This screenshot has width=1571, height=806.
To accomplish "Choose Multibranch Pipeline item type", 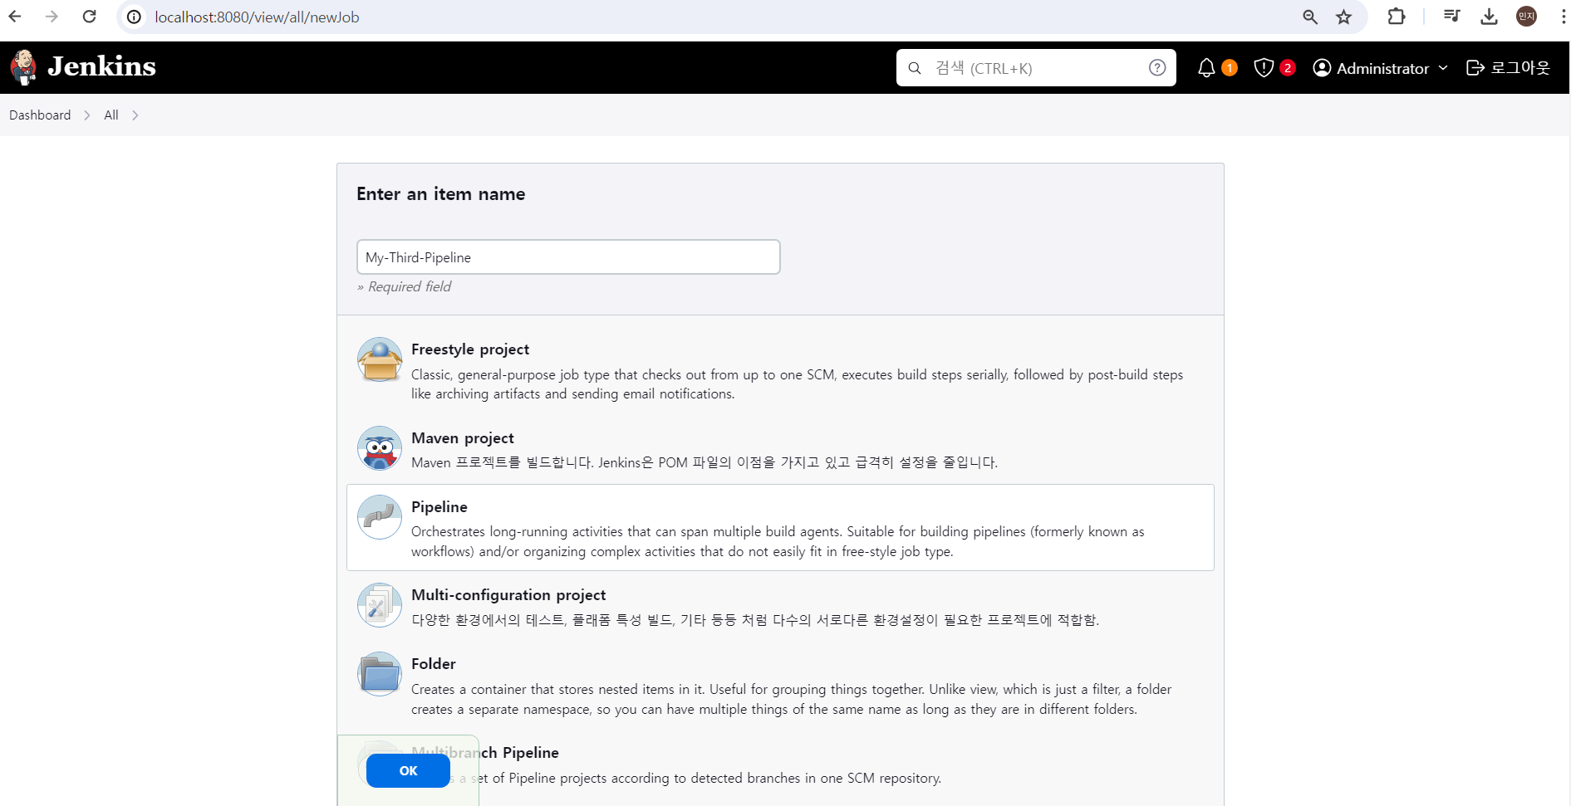I will [x=780, y=766].
